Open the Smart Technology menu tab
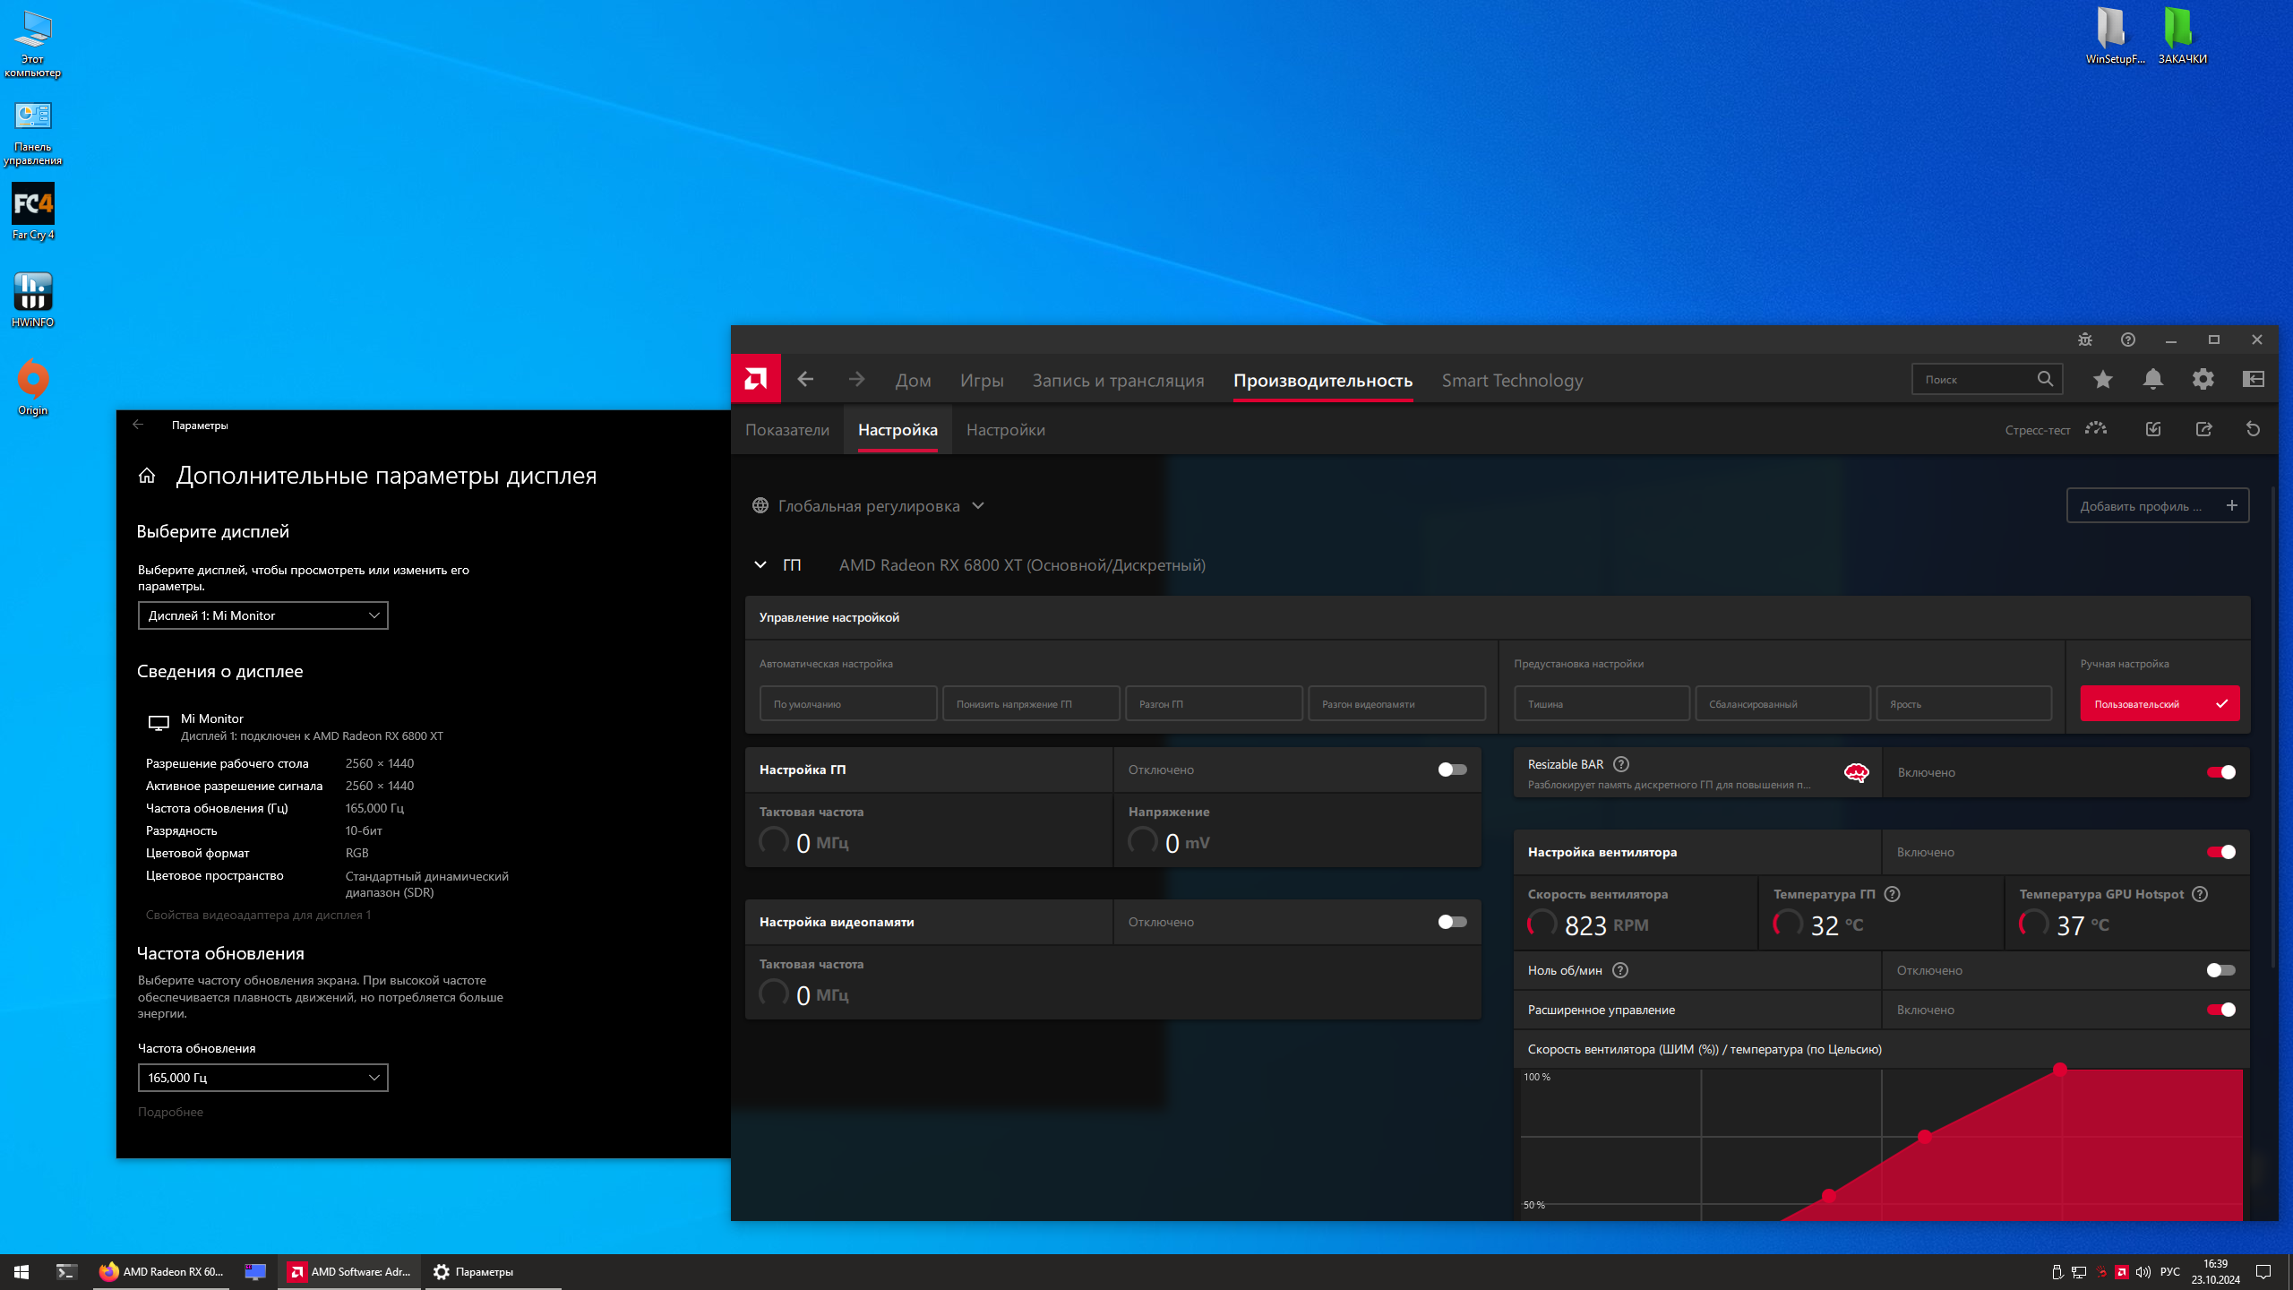Viewport: 2293px width, 1290px height. 1512,381
